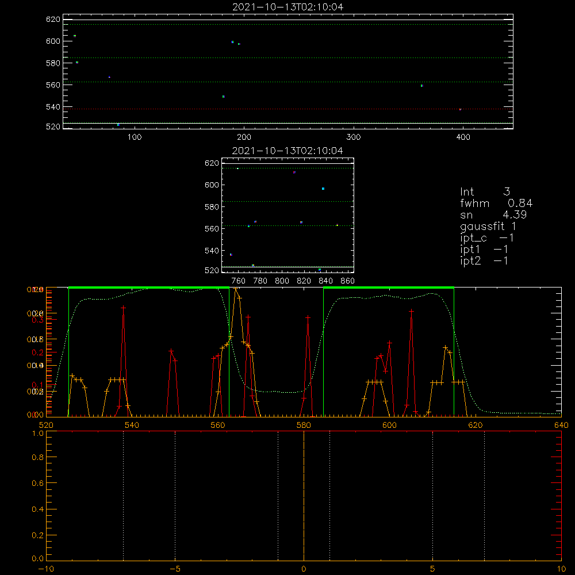Select the "ipt1 -1" readout
The image size is (575, 575).
[x=484, y=250]
